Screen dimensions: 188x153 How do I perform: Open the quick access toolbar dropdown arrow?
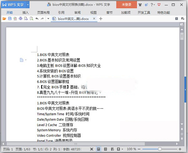click(48, 18)
